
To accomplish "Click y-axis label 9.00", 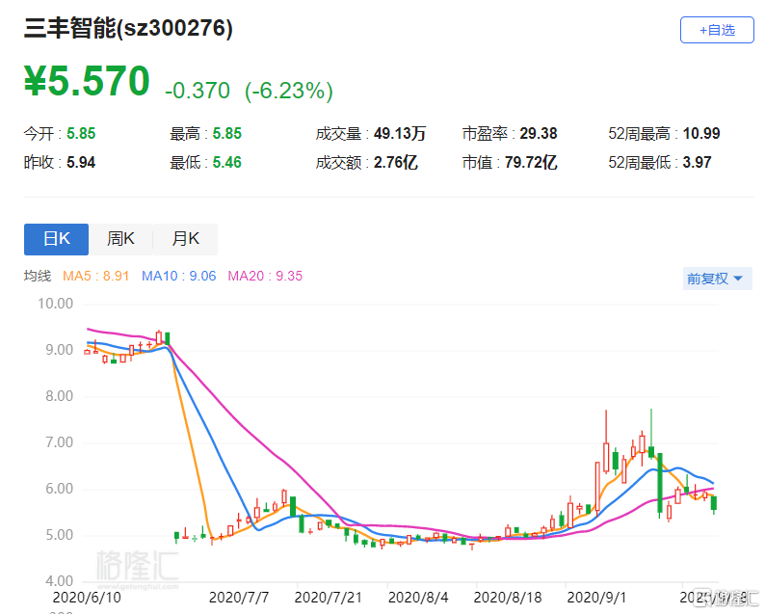I will 60,350.
